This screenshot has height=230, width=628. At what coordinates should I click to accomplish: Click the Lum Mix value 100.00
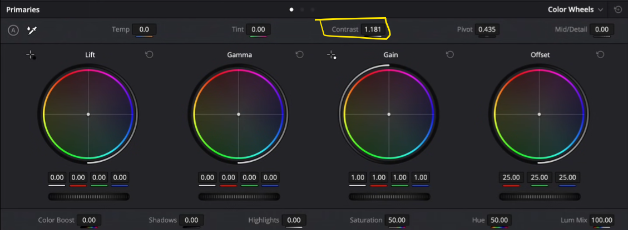(601, 220)
